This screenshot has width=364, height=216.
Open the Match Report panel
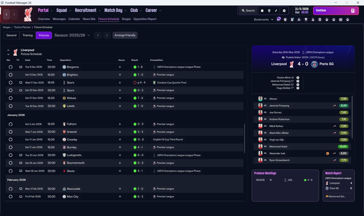click(339, 186)
